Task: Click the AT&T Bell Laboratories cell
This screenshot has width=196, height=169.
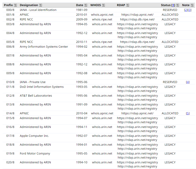Action: point(36,96)
